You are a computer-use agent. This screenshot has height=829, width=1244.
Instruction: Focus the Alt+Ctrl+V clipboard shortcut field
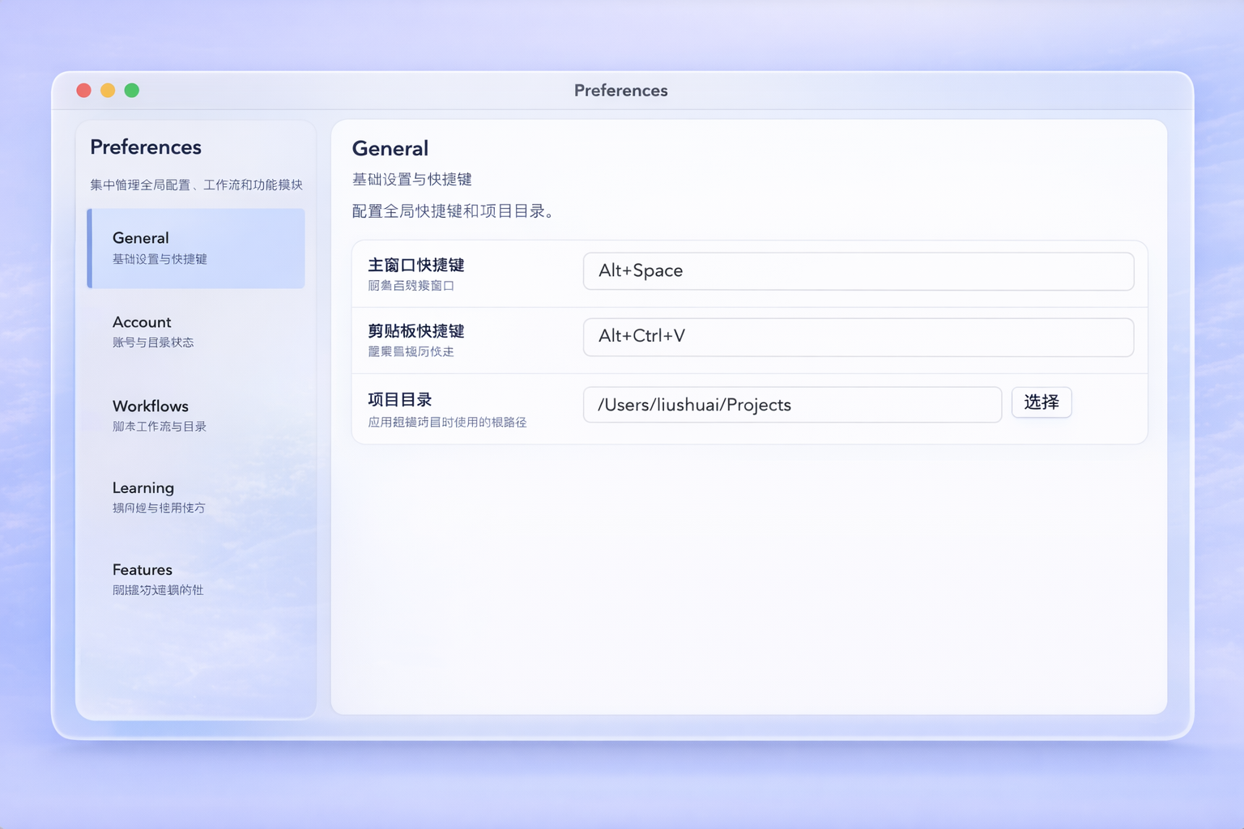(x=858, y=337)
